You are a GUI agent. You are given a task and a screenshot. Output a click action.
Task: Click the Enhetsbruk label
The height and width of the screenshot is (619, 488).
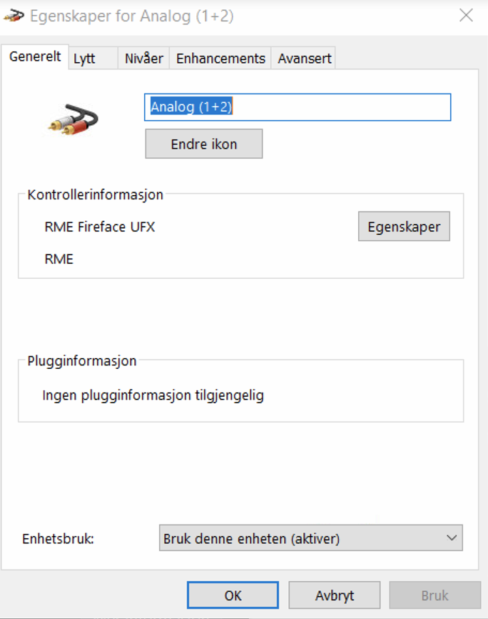[x=59, y=538]
